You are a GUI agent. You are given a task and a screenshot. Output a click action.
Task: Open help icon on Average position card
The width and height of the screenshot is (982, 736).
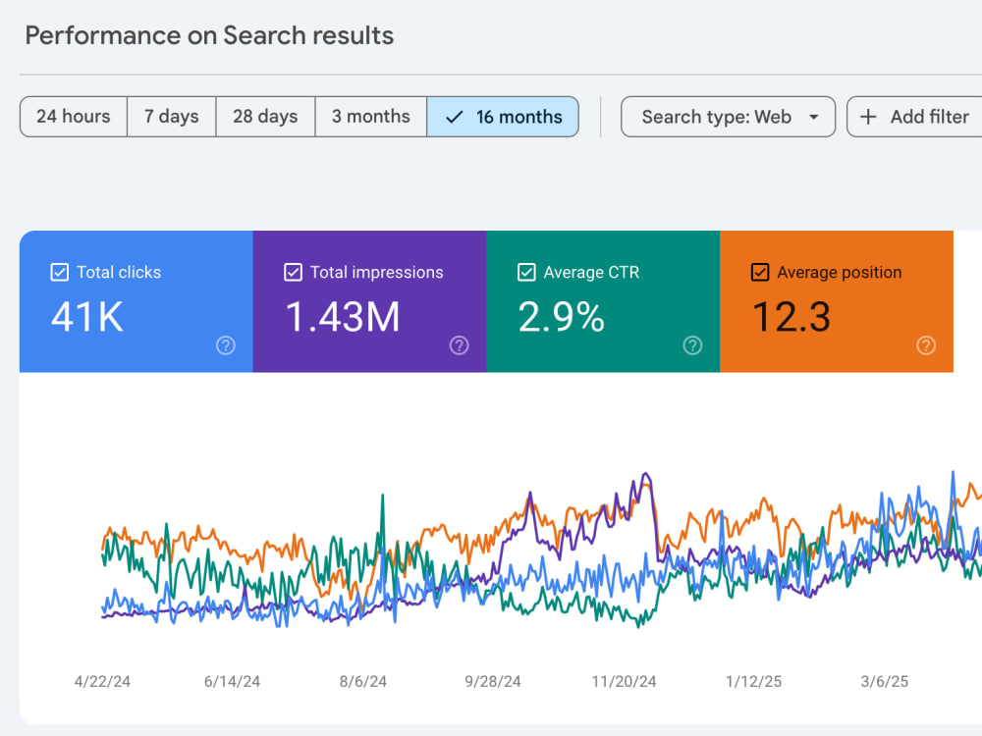(x=926, y=345)
